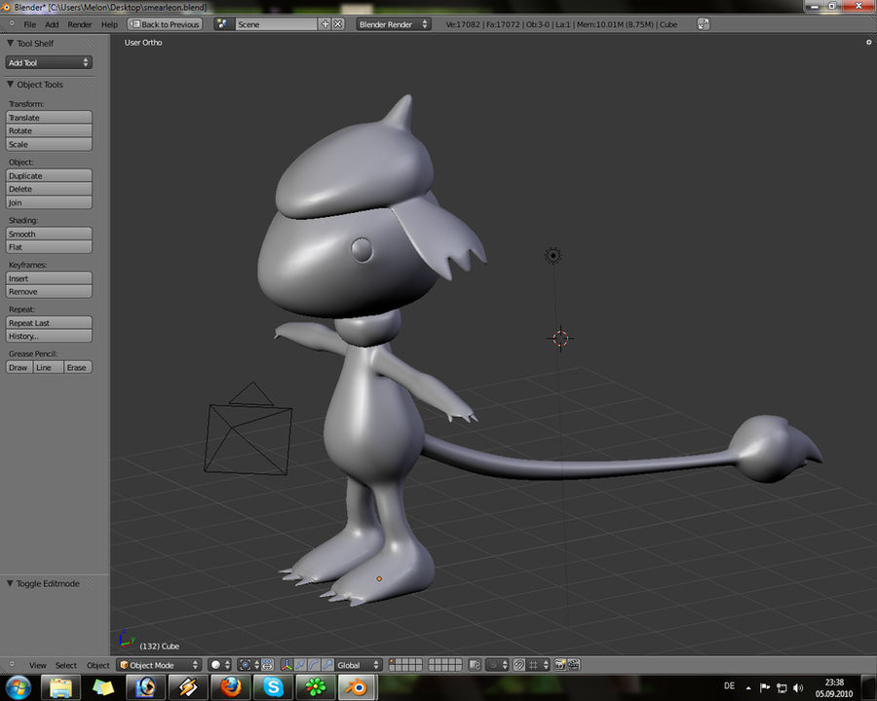Open the proportional editing dropdown
Image resolution: width=877 pixels, height=701 pixels.
497,665
